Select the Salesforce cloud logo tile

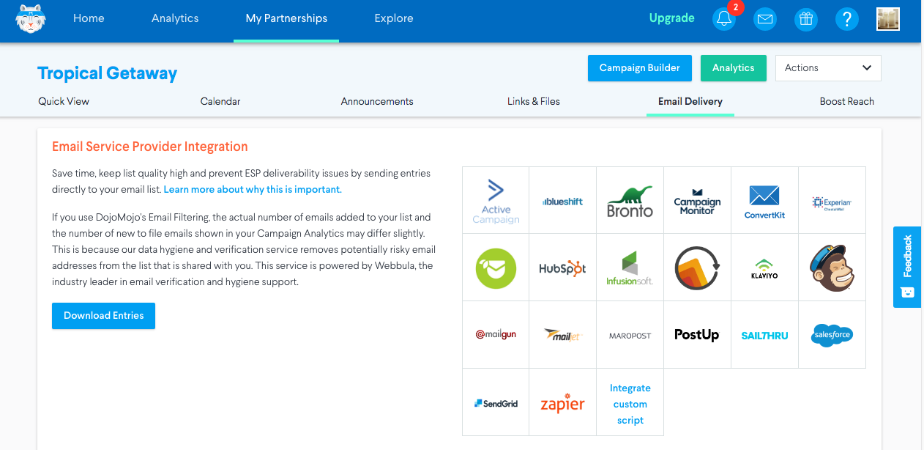(x=832, y=335)
